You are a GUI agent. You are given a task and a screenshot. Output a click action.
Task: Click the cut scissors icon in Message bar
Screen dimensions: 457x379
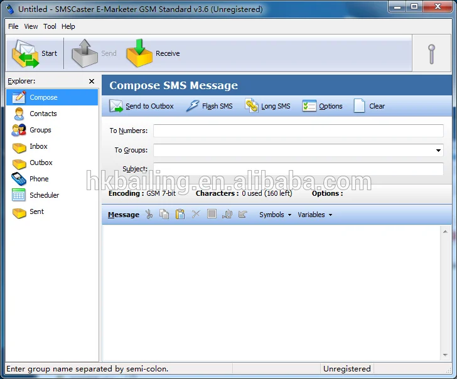[149, 215]
